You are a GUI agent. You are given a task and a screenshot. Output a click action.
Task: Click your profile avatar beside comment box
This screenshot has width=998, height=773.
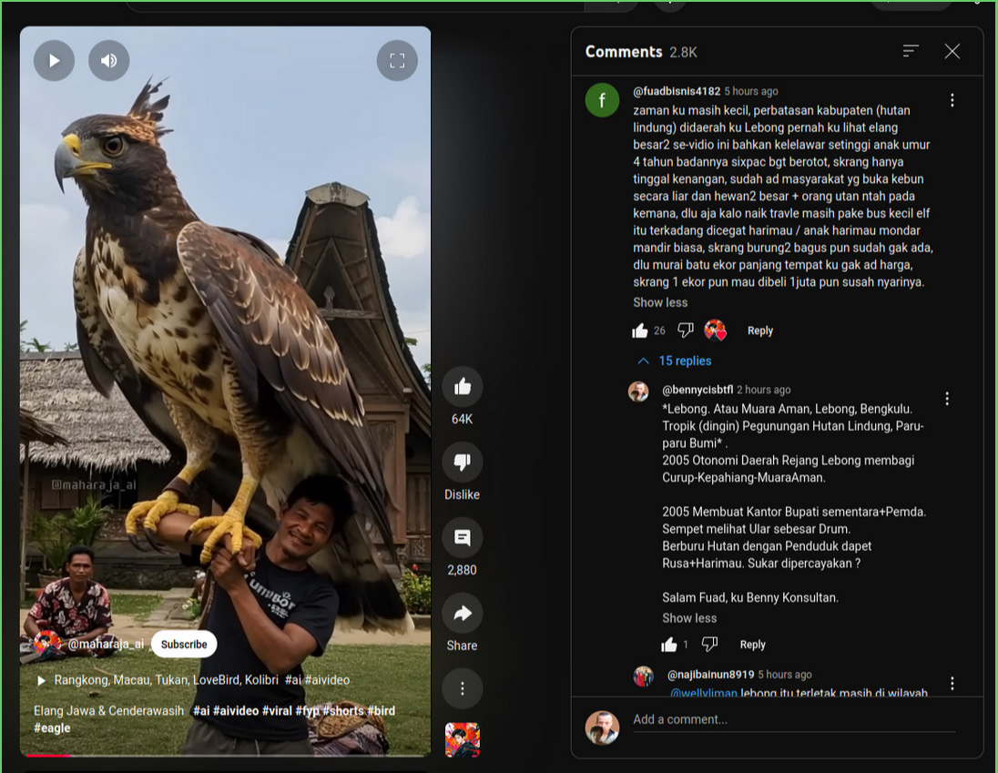click(x=602, y=727)
